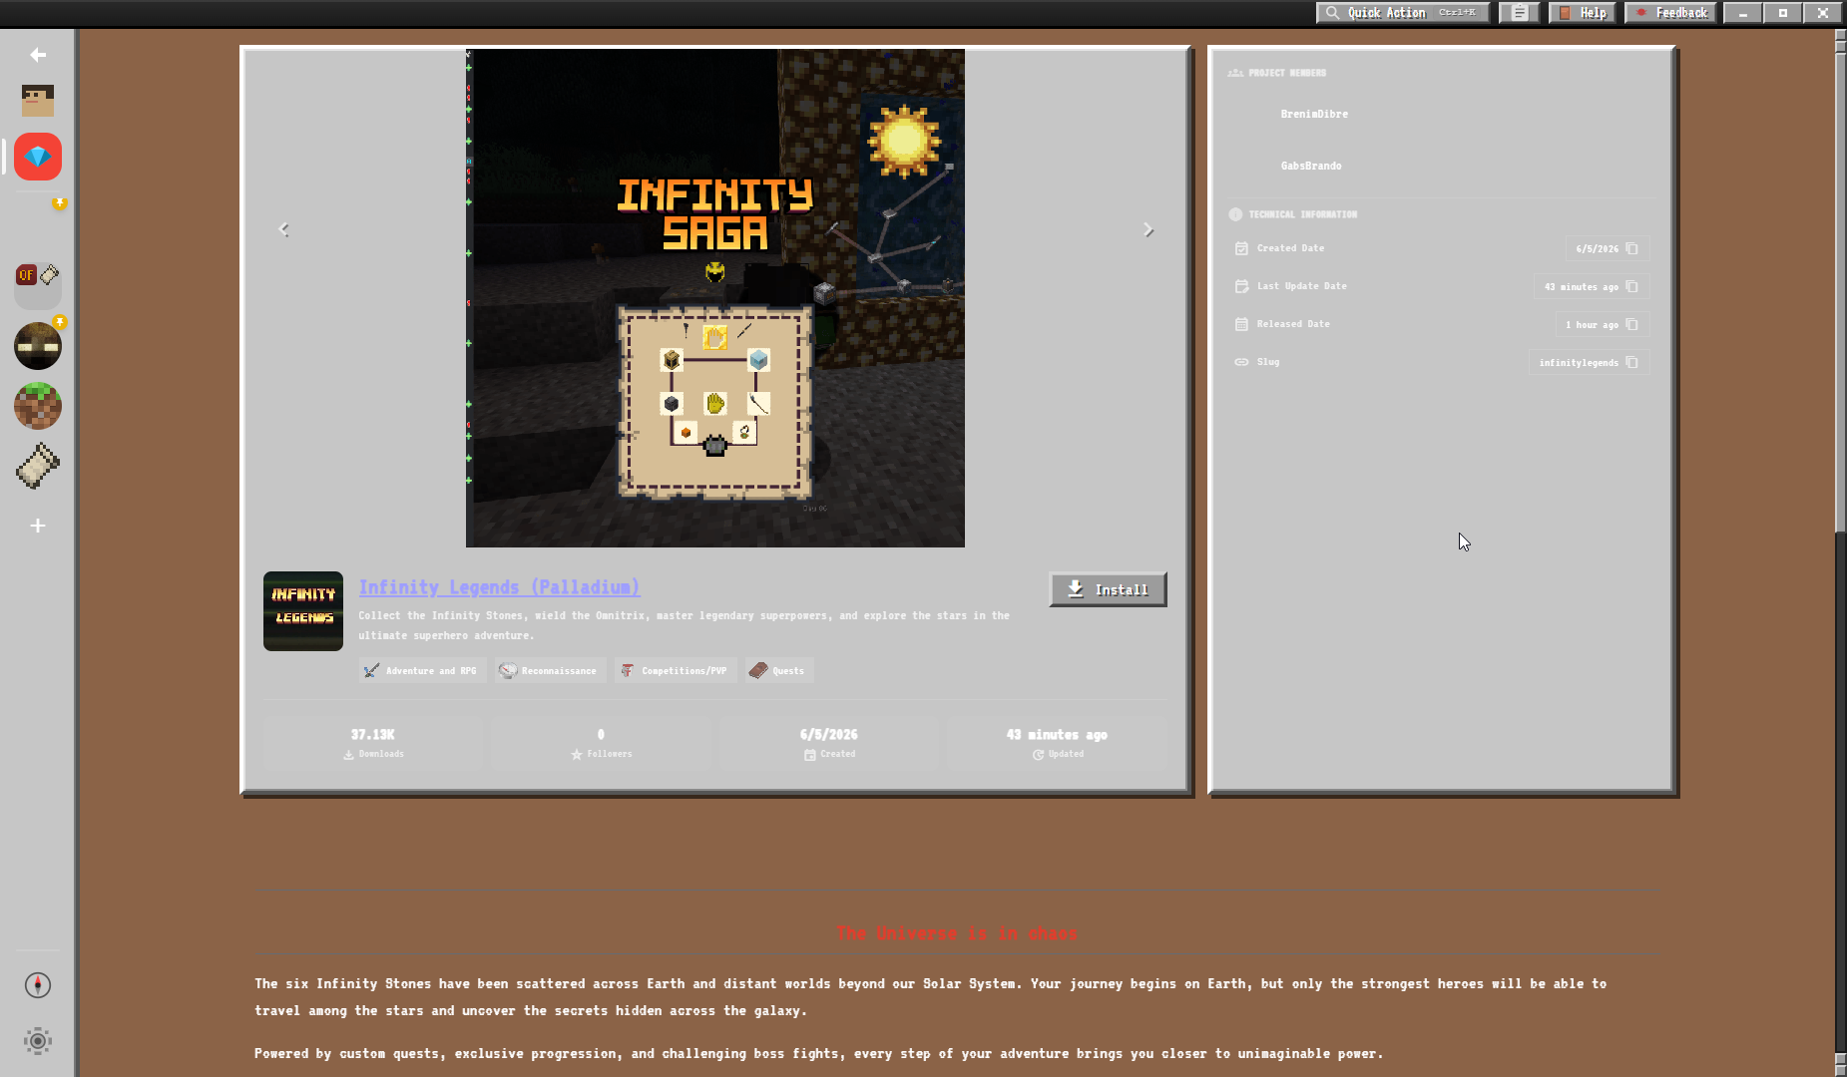The height and width of the screenshot is (1077, 1847).
Task: Select the Reconnaissance tag
Action: point(549,670)
